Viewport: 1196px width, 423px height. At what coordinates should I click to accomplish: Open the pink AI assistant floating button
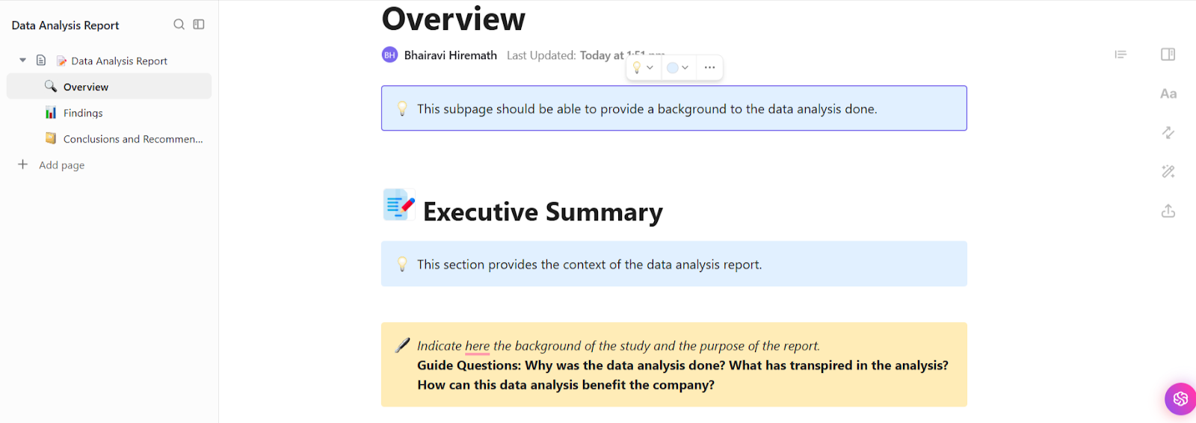(1180, 398)
